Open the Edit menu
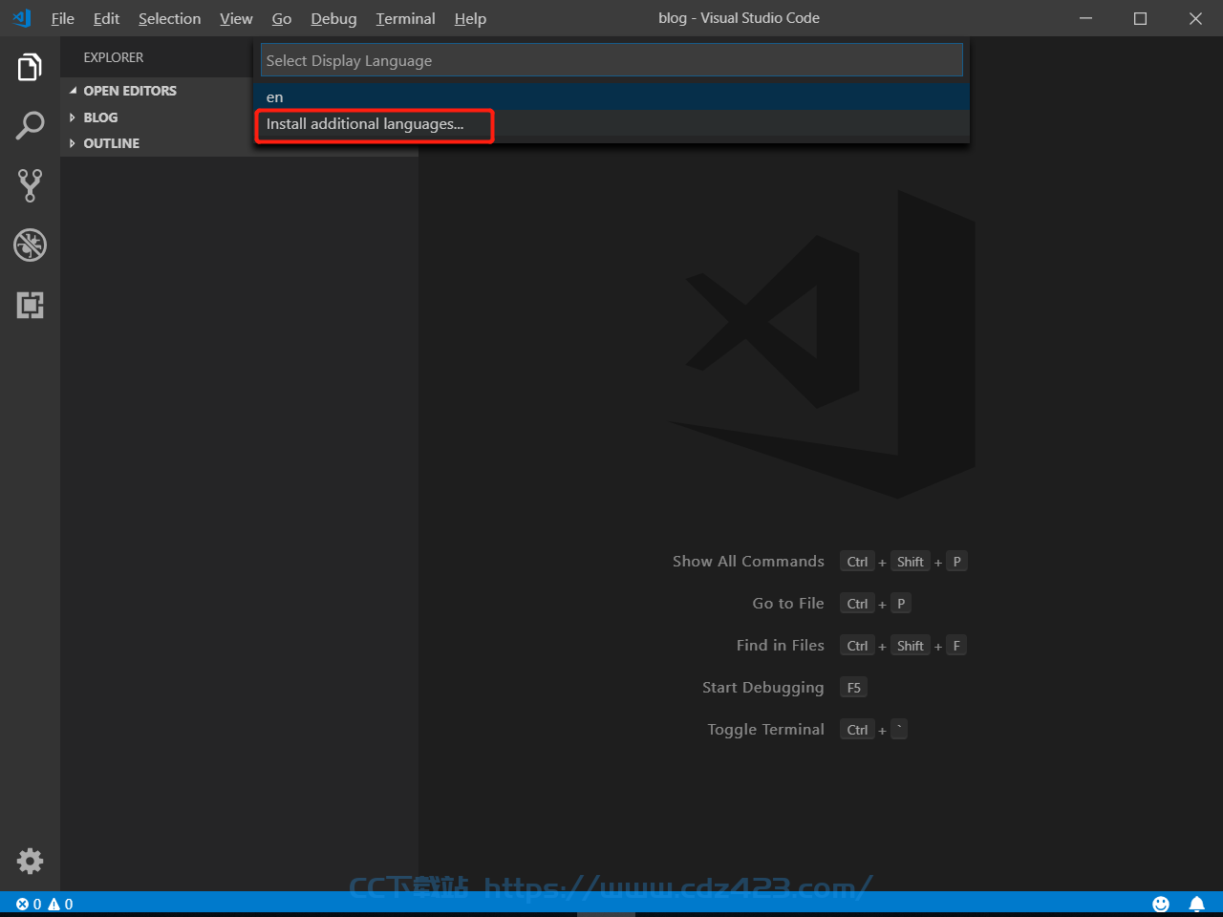Screen dimensions: 1223x917 coord(106,18)
